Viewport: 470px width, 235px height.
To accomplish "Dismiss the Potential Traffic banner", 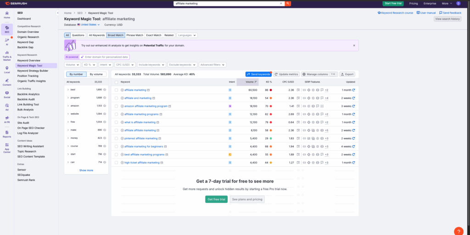I will point(354,45).
